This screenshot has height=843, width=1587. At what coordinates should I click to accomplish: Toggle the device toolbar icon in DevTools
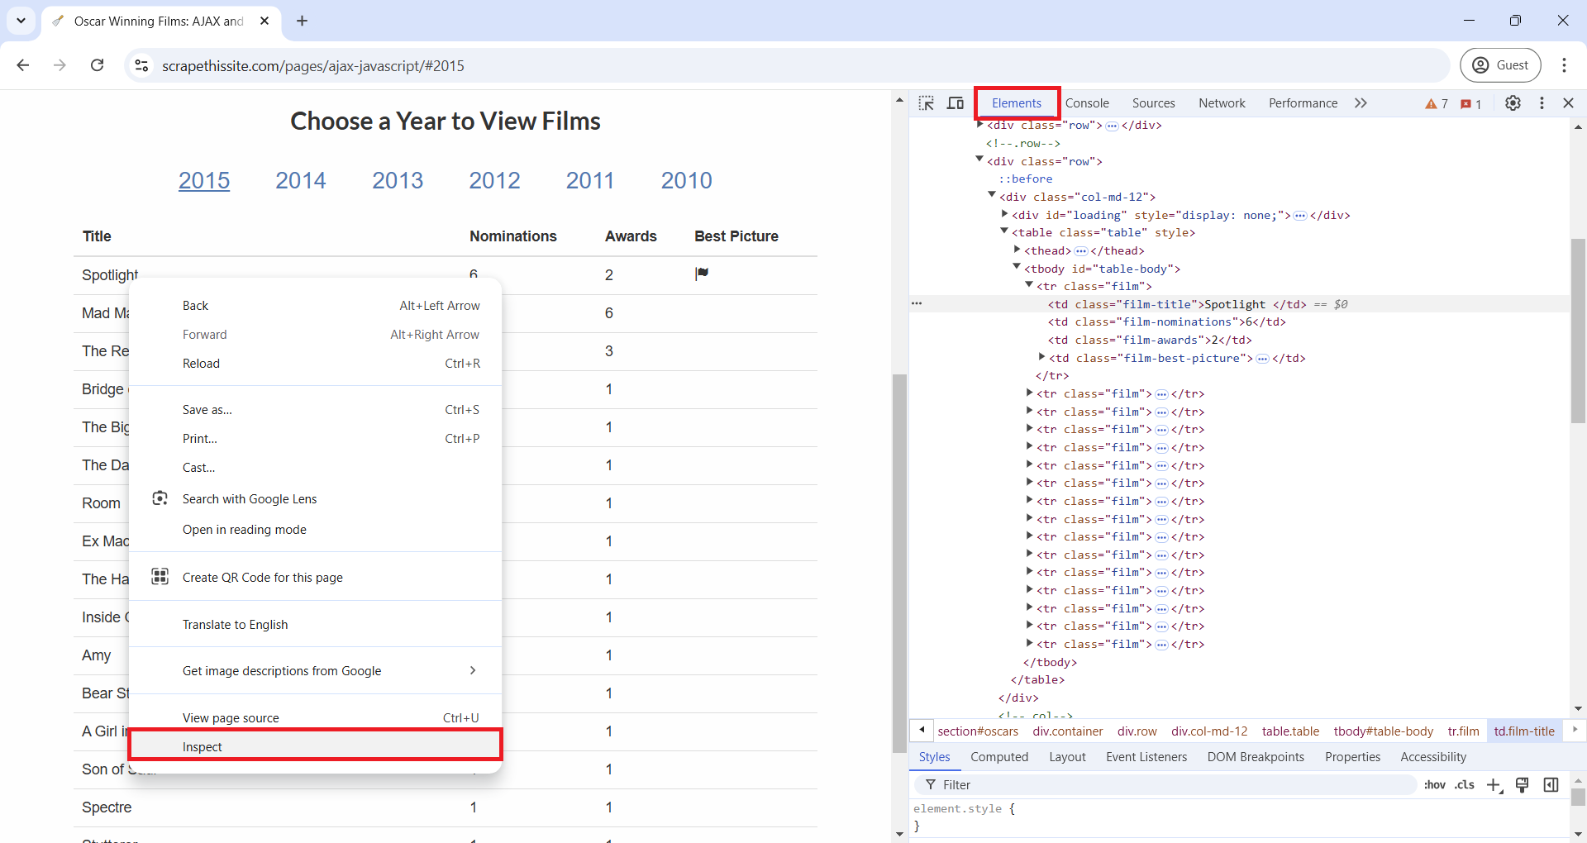pyautogui.click(x=956, y=103)
